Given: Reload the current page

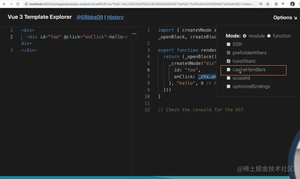Looking at the screenshot, I should (x=18, y=4).
